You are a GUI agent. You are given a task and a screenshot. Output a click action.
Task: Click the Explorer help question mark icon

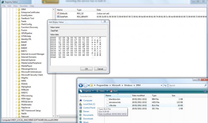pos(205,91)
